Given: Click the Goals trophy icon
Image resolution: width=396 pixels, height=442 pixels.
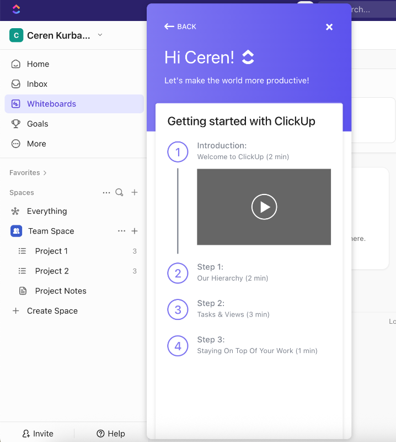Looking at the screenshot, I should pyautogui.click(x=16, y=124).
